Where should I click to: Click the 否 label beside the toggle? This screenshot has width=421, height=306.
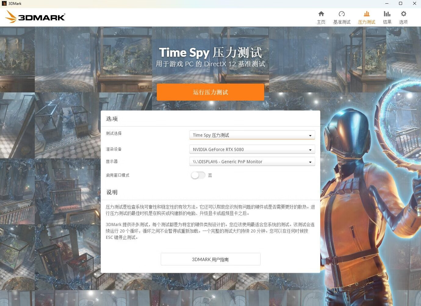(210, 175)
